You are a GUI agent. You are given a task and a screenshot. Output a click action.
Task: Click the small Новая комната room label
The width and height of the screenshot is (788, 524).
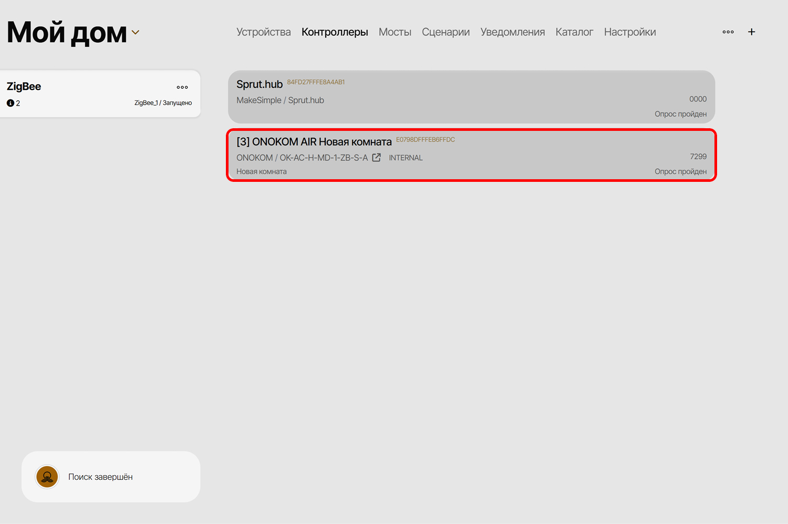point(262,171)
